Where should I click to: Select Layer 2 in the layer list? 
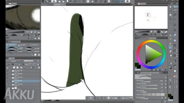26,71
